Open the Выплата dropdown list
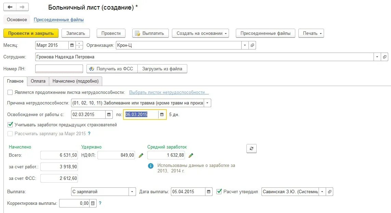 click(x=132, y=191)
